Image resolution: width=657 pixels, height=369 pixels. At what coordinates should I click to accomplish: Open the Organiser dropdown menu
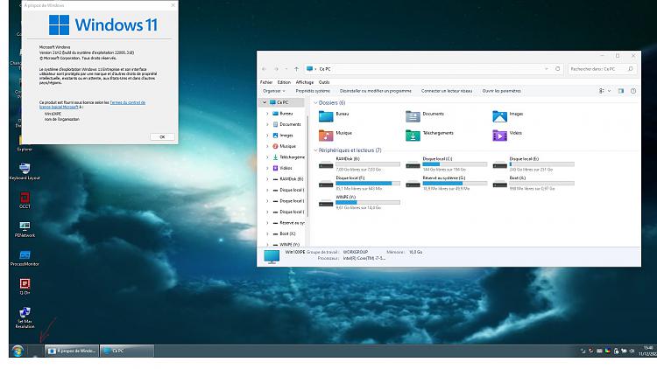click(x=274, y=91)
